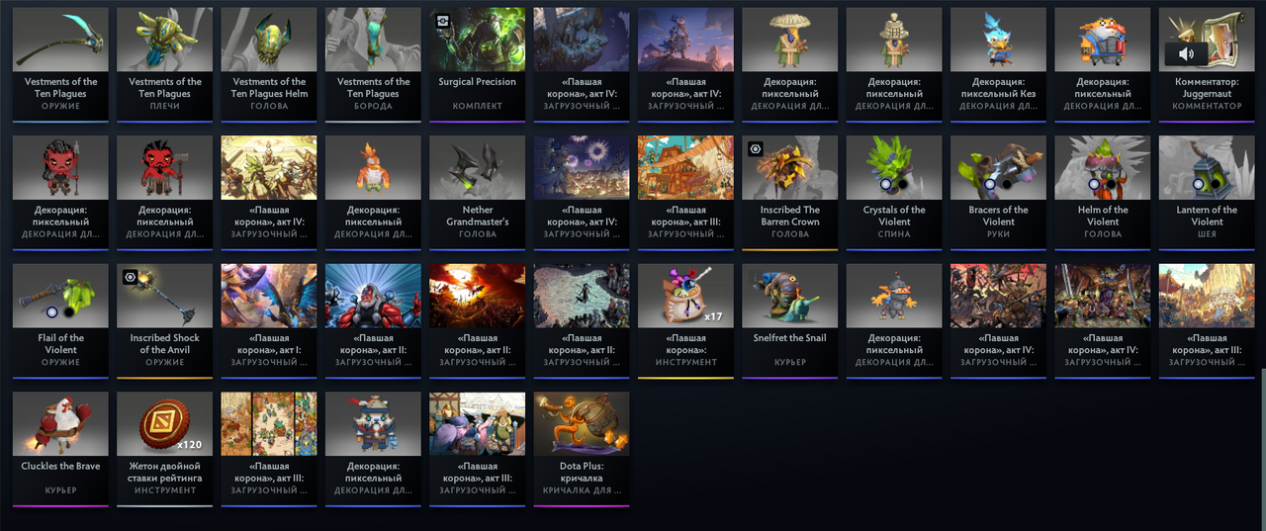Click the bundle badge on Surgical Precision
1266x531 pixels.
click(441, 20)
